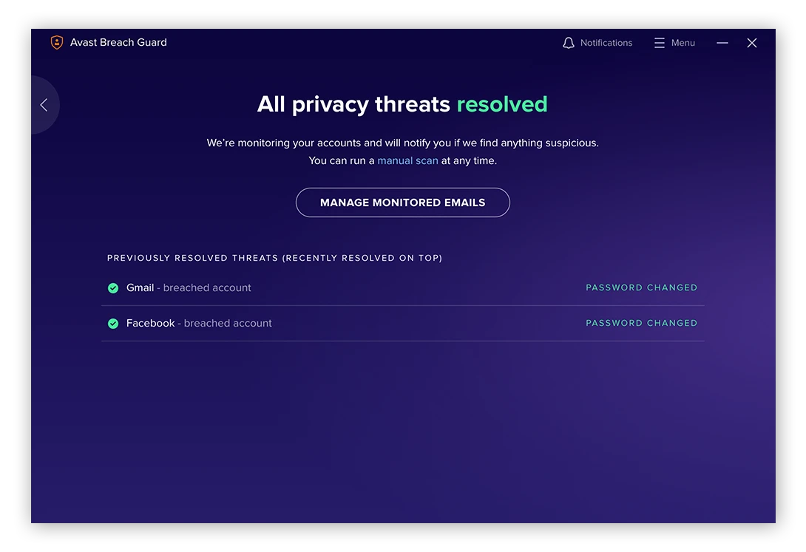The width and height of the screenshot is (806, 552).
Task: Click the Avast shield logo icon
Action: click(x=57, y=42)
